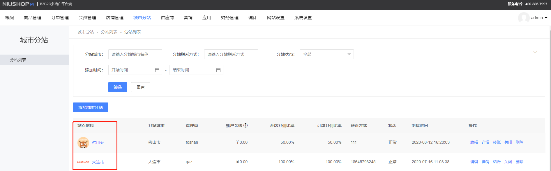
Task: Open the admin user avatar
Action: pyautogui.click(x=524, y=18)
